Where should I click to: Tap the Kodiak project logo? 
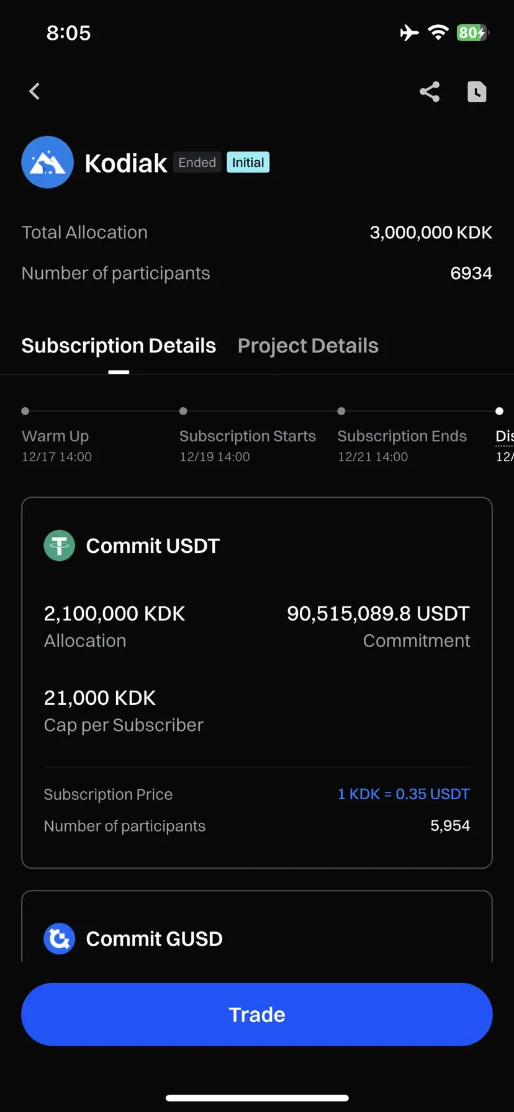[x=48, y=163]
